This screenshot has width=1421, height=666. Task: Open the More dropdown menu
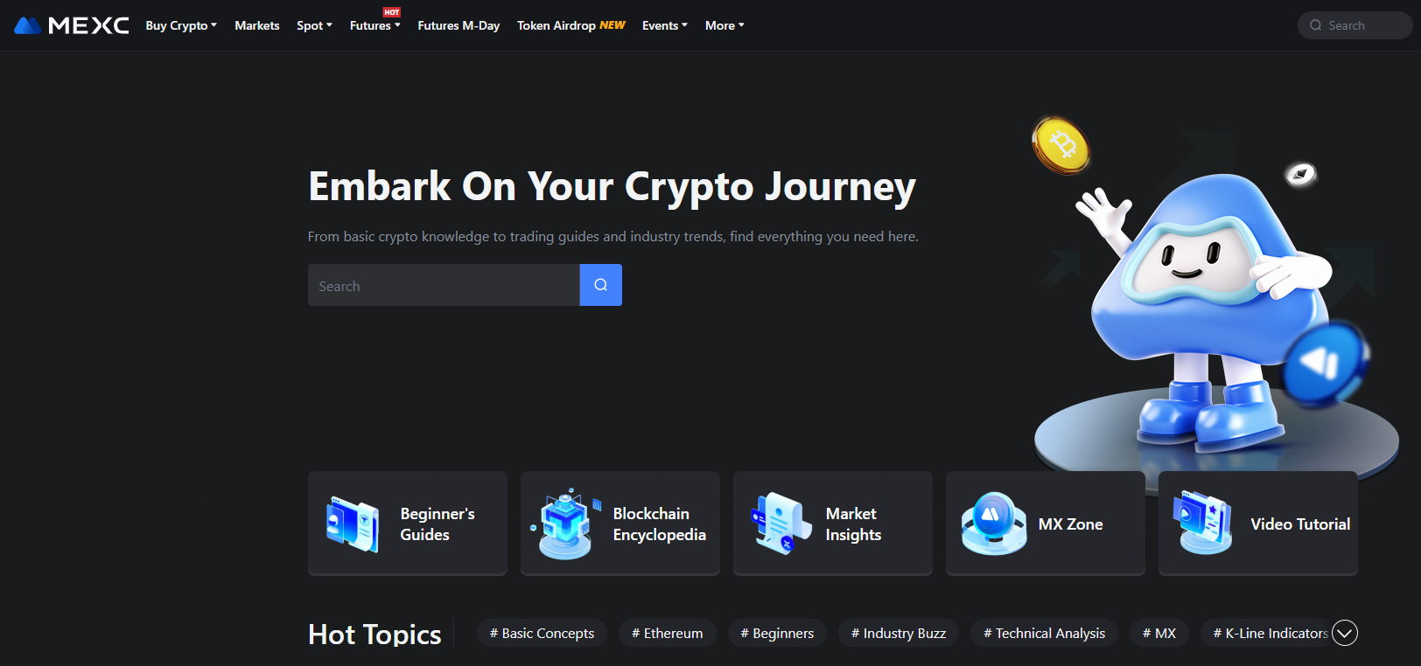(724, 25)
